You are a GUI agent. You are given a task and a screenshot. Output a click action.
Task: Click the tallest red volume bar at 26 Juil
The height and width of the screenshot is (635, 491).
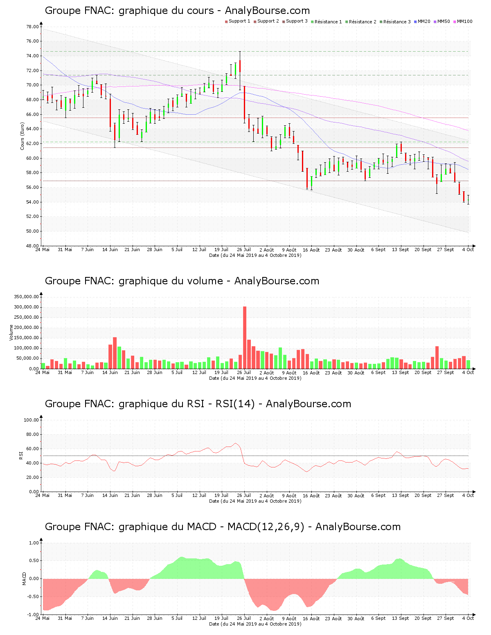(245, 338)
